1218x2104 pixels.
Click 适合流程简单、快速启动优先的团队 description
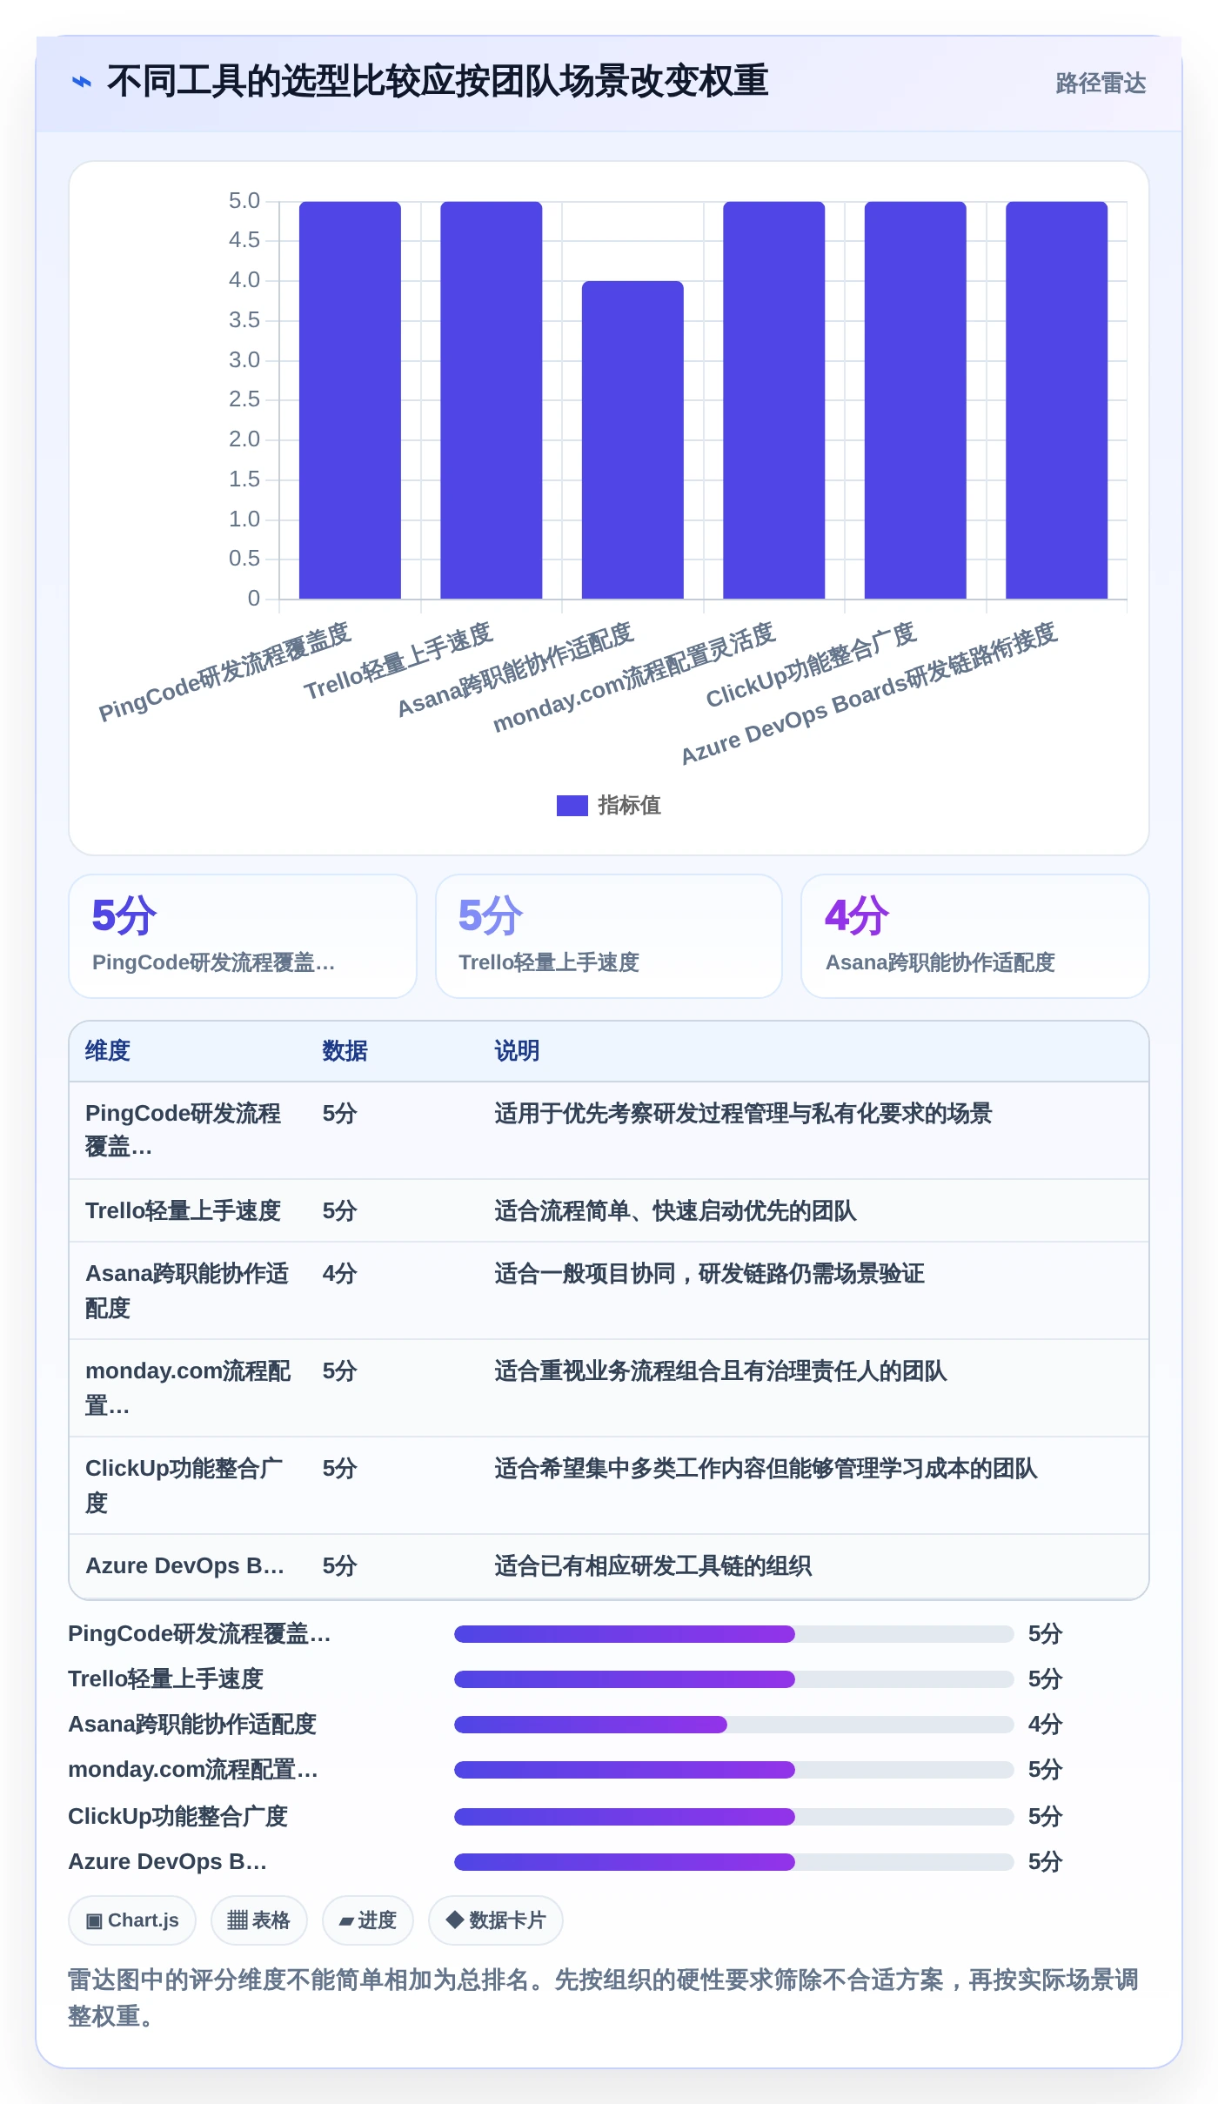(675, 1211)
